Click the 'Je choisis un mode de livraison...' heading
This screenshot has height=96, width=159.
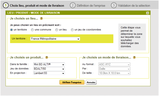[x=107, y=57]
